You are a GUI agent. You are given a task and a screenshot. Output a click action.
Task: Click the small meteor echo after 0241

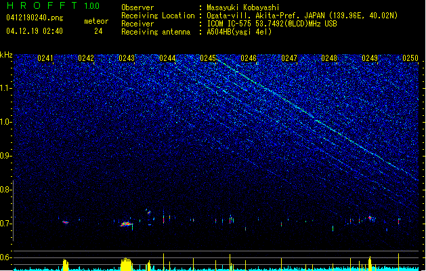(x=66, y=222)
